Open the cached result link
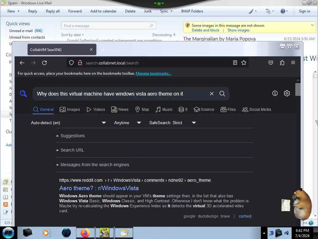This screenshot has height=239, width=318. [245, 216]
